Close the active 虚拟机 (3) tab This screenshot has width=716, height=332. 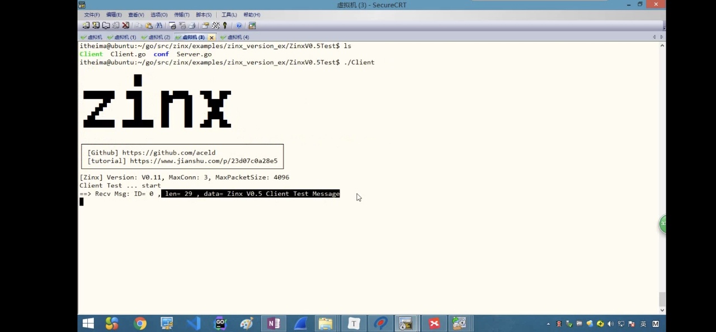coord(211,38)
